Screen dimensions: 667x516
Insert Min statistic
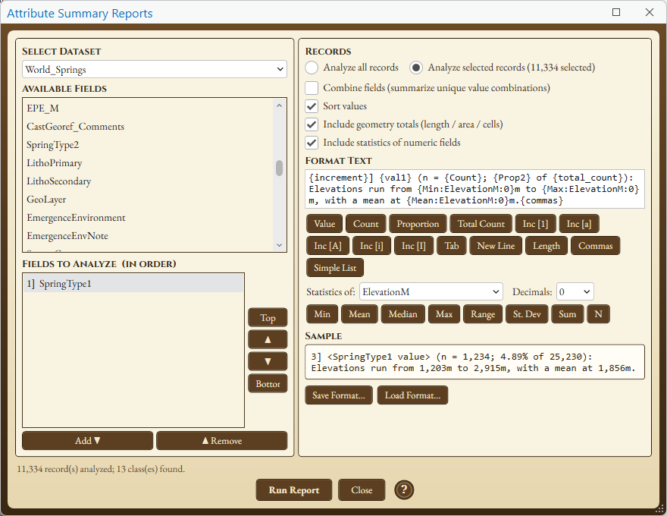coord(322,314)
